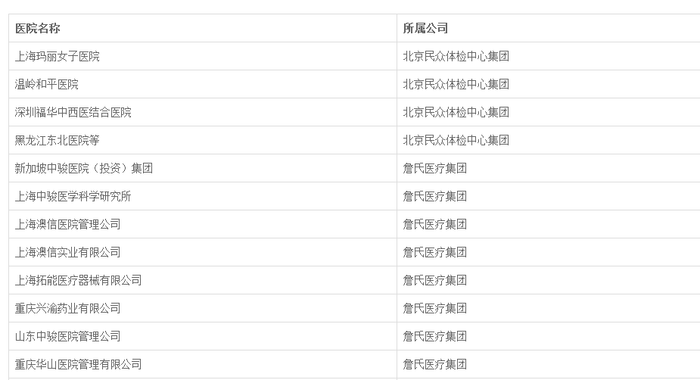Select 新加坡中骏医院（投资）集团 row text
Screen dimensions: 700x380
coord(84,168)
